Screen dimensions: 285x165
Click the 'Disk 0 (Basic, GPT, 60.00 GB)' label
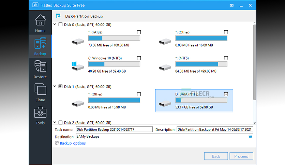click(x=88, y=25)
